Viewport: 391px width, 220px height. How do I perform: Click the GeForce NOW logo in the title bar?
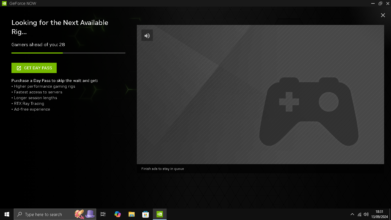(4, 3)
